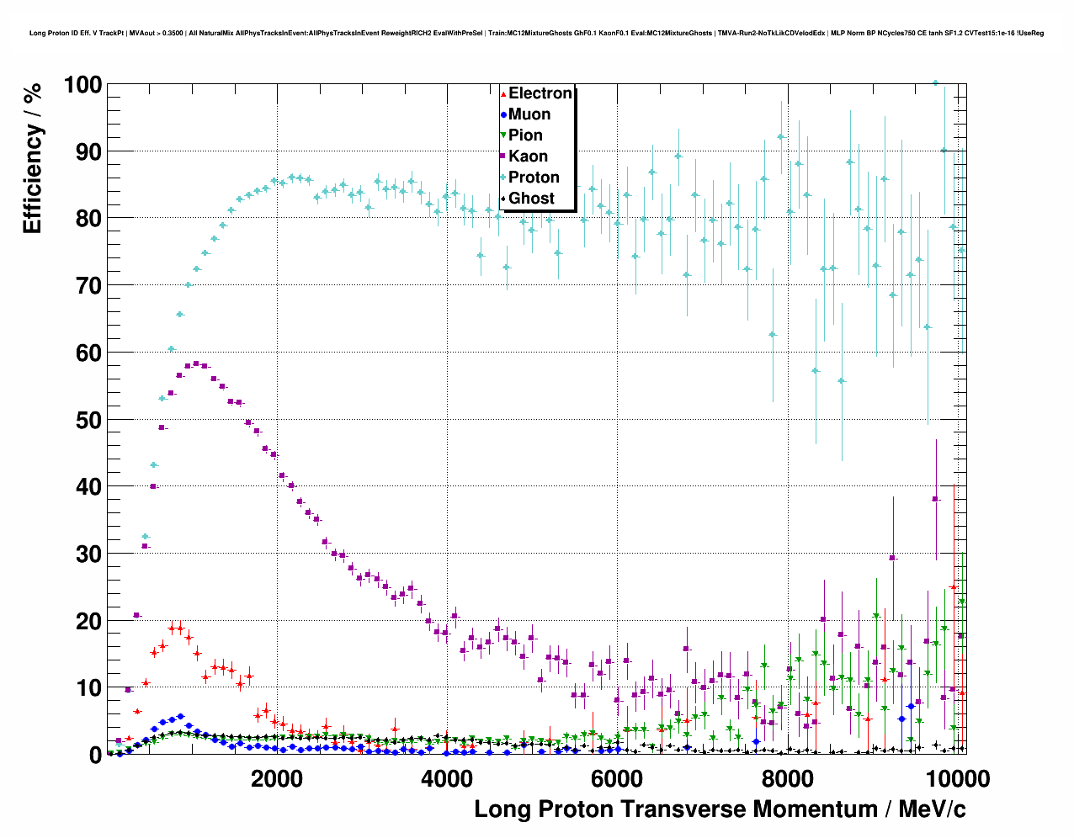
Task: Click the red Electron triangle legend marker
Action: [503, 93]
